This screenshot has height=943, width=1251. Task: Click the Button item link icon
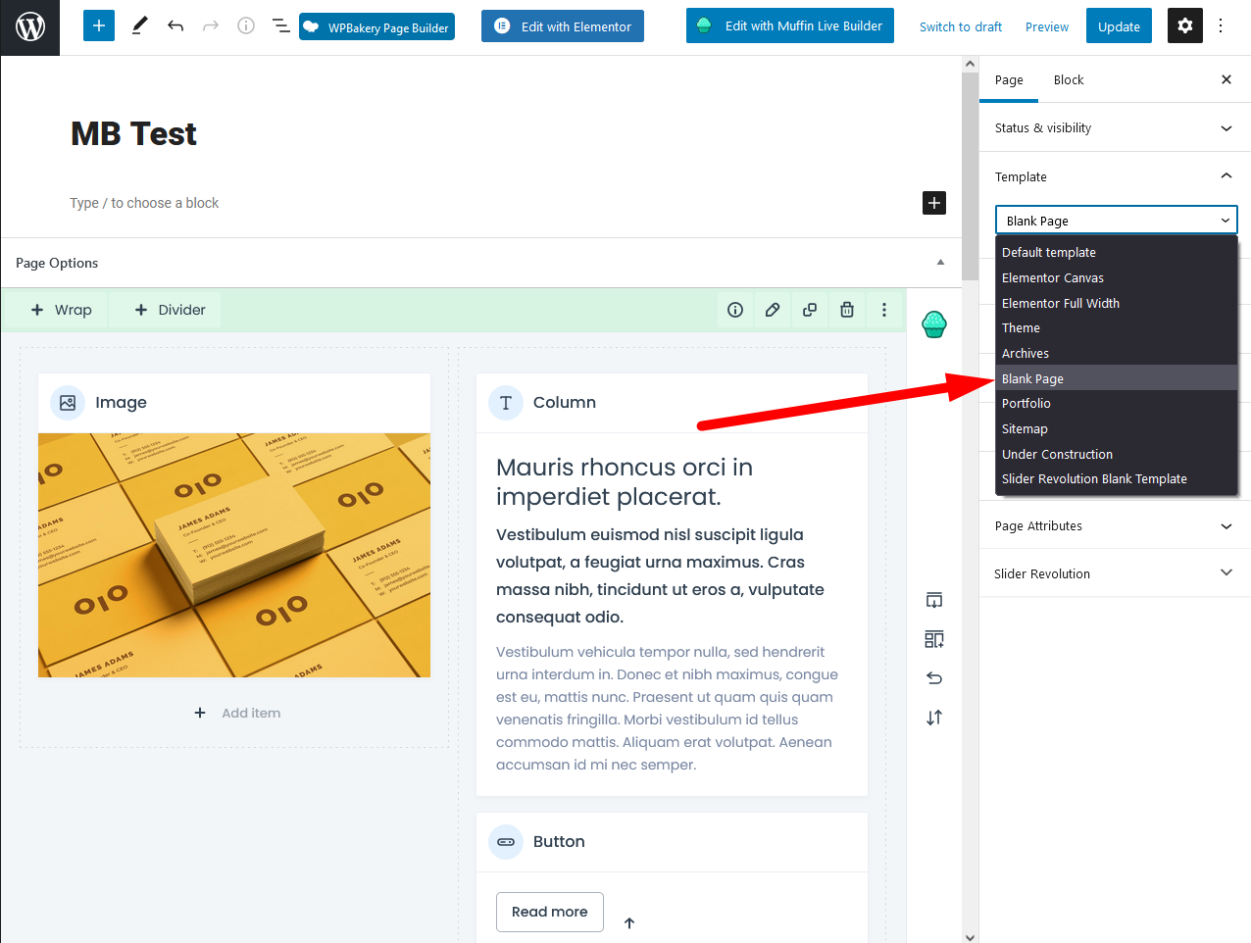[x=506, y=842]
